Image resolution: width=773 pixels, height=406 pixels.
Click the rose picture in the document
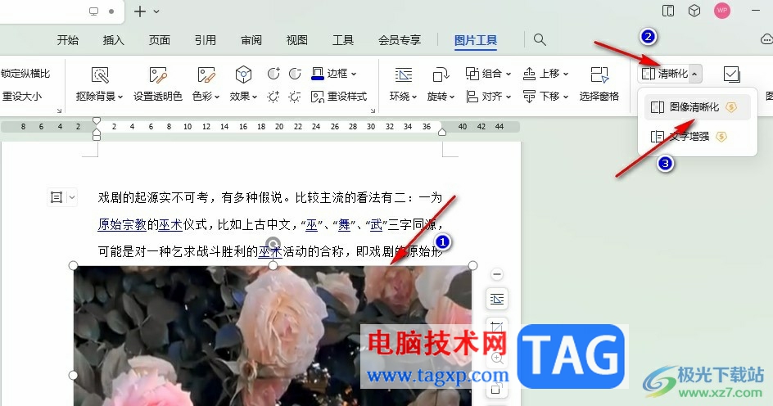(x=273, y=336)
